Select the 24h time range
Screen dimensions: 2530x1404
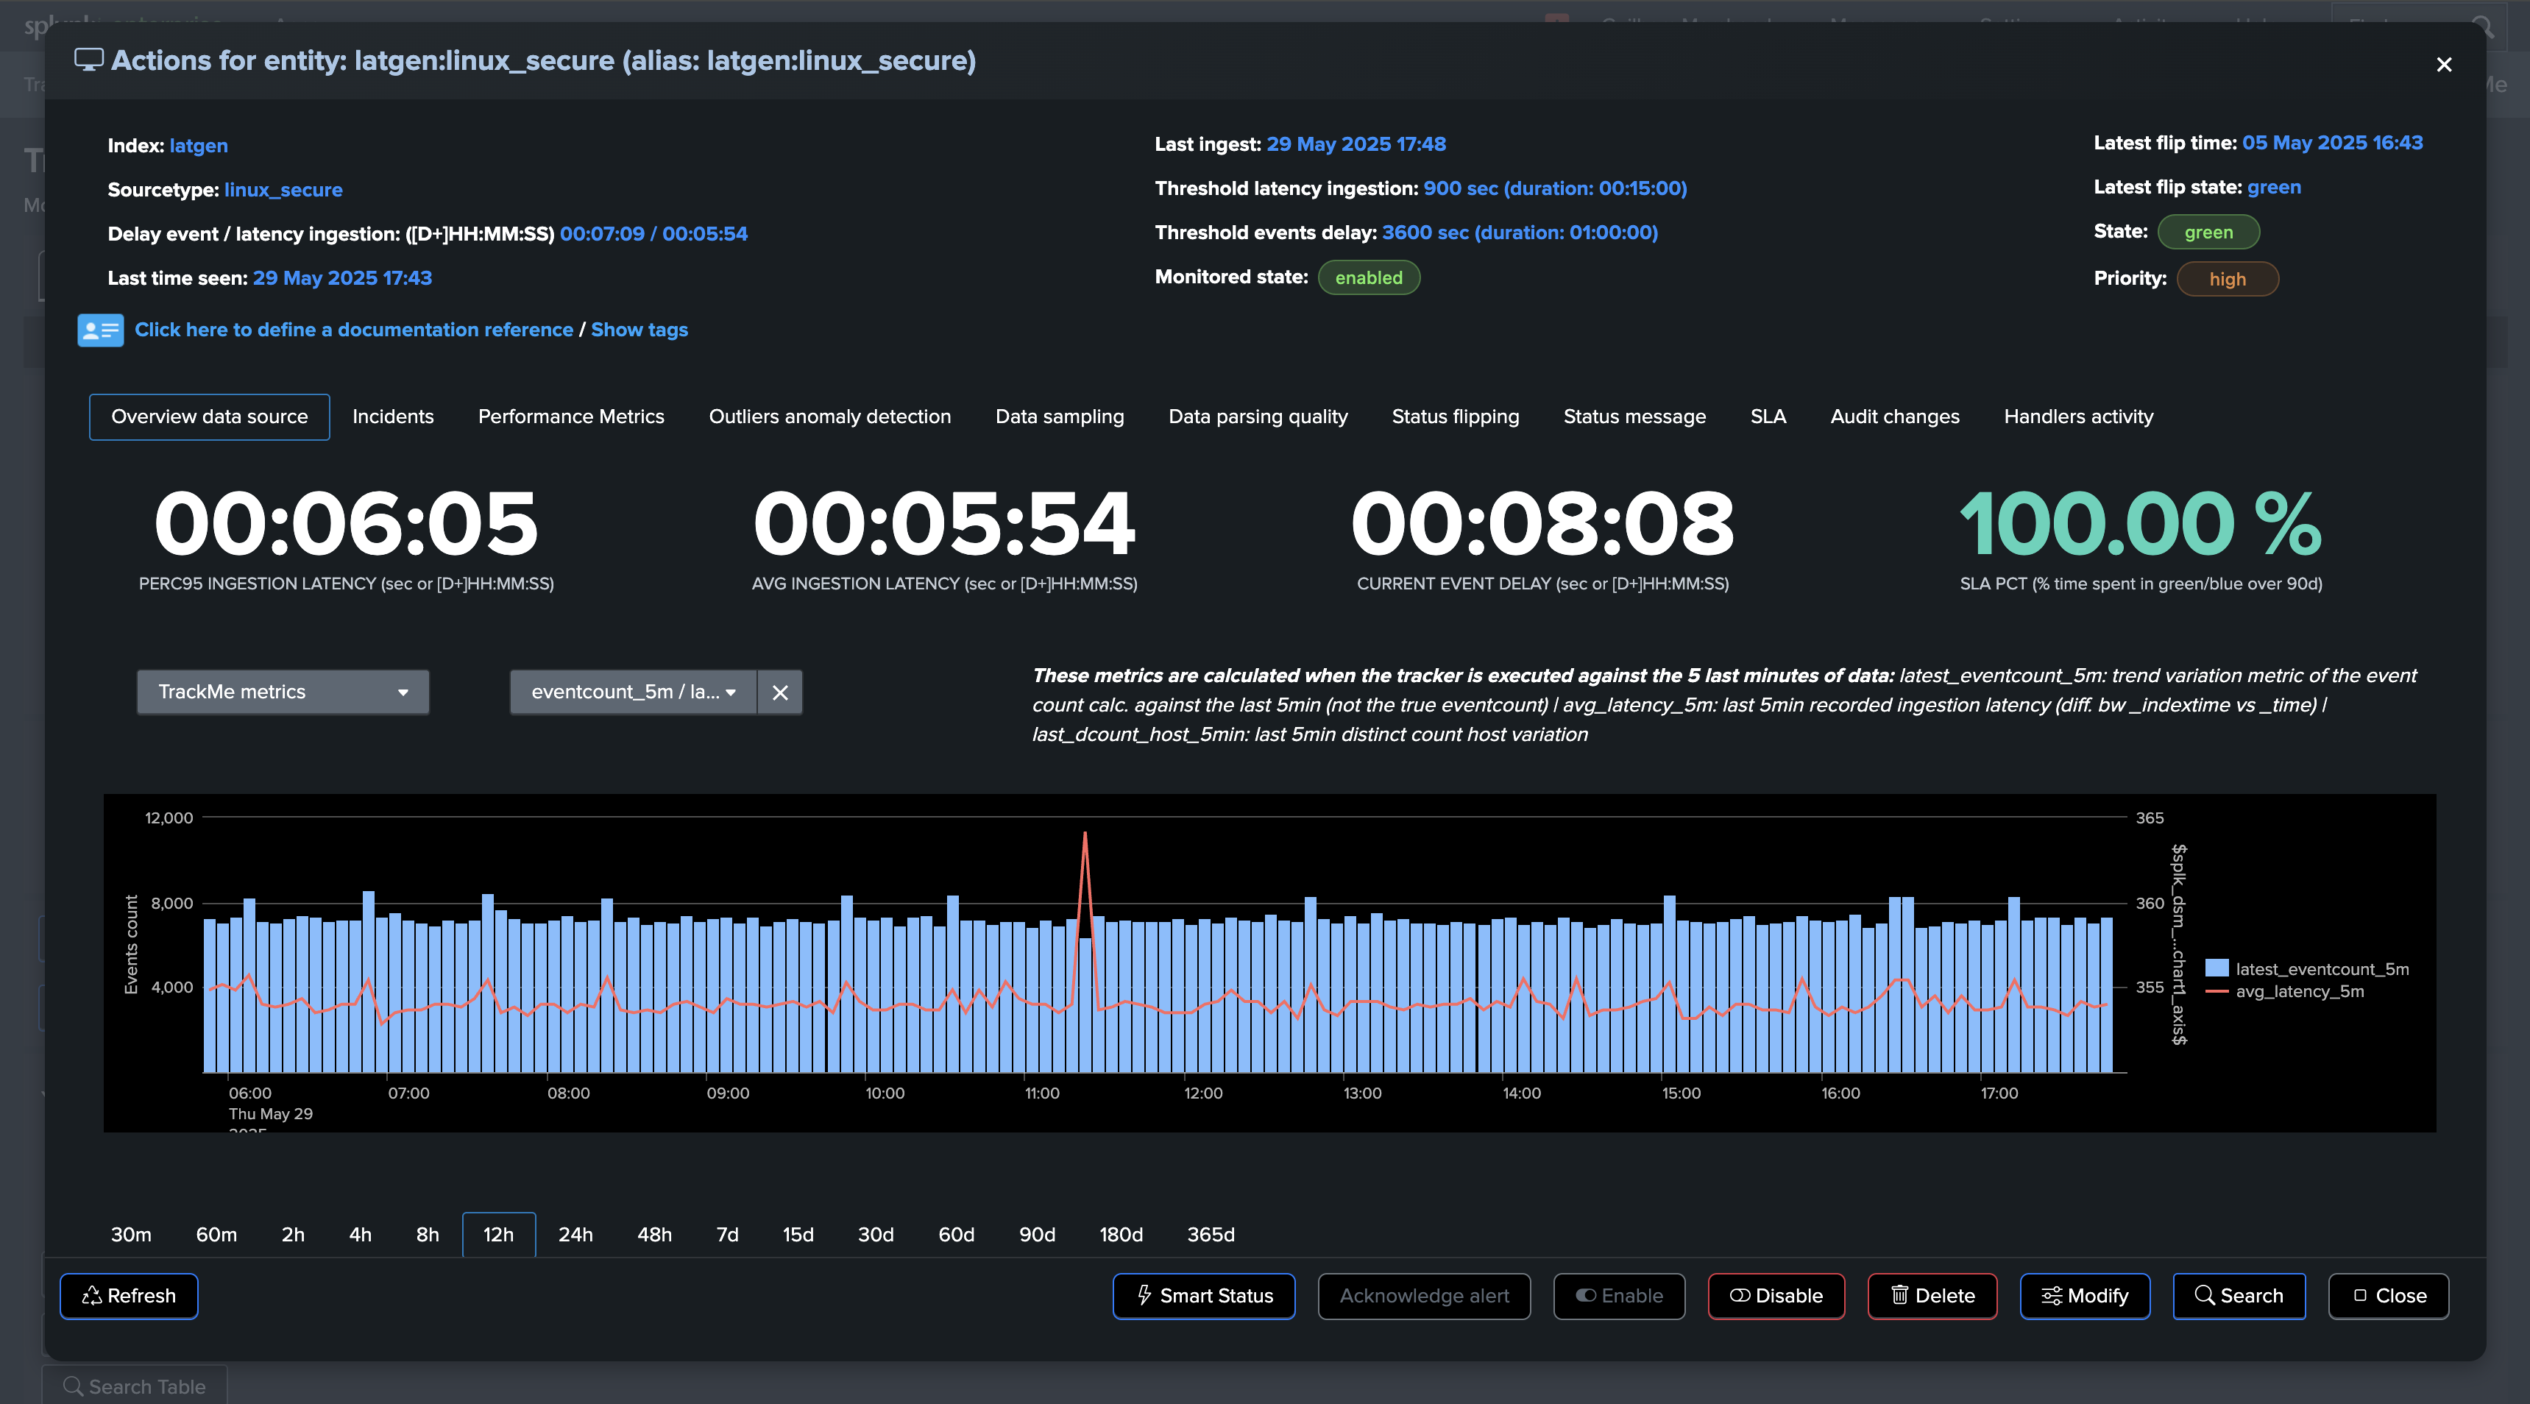(x=575, y=1235)
